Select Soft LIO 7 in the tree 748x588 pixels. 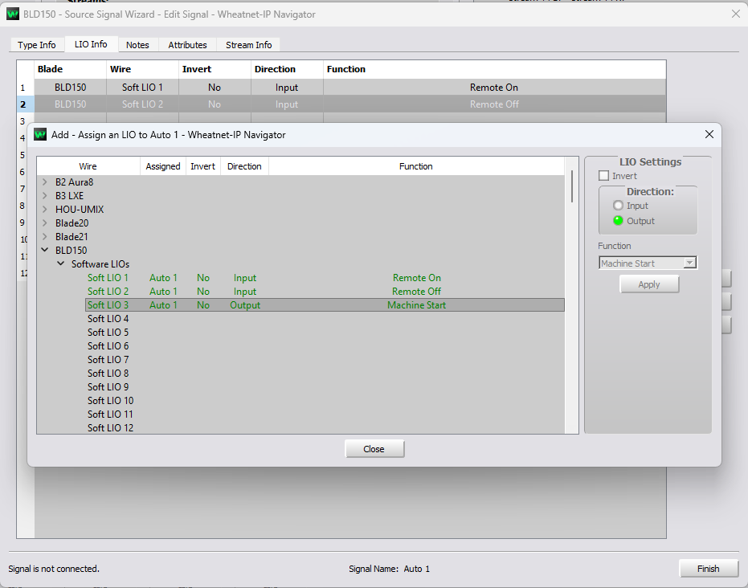pos(108,360)
